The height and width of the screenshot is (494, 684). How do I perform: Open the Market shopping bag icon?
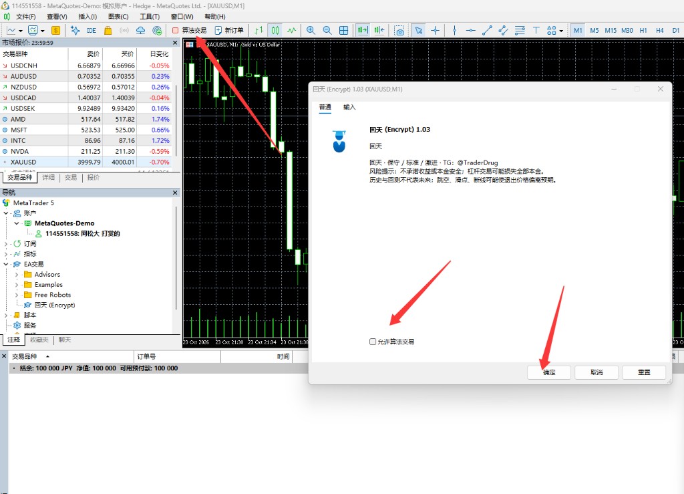tap(108, 30)
